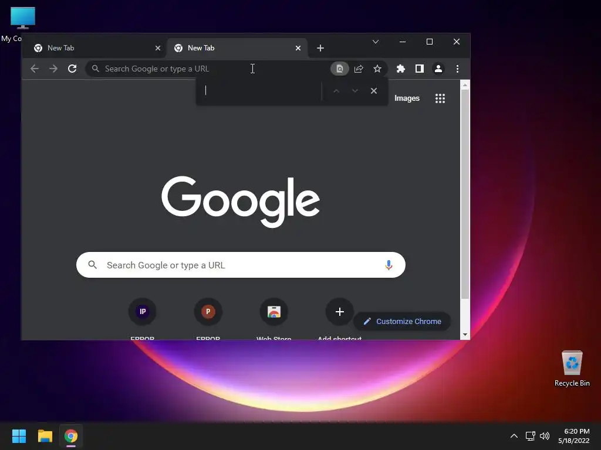Click the page vertical scrollbar thumb
Screen dimensions: 601x450
(465, 195)
